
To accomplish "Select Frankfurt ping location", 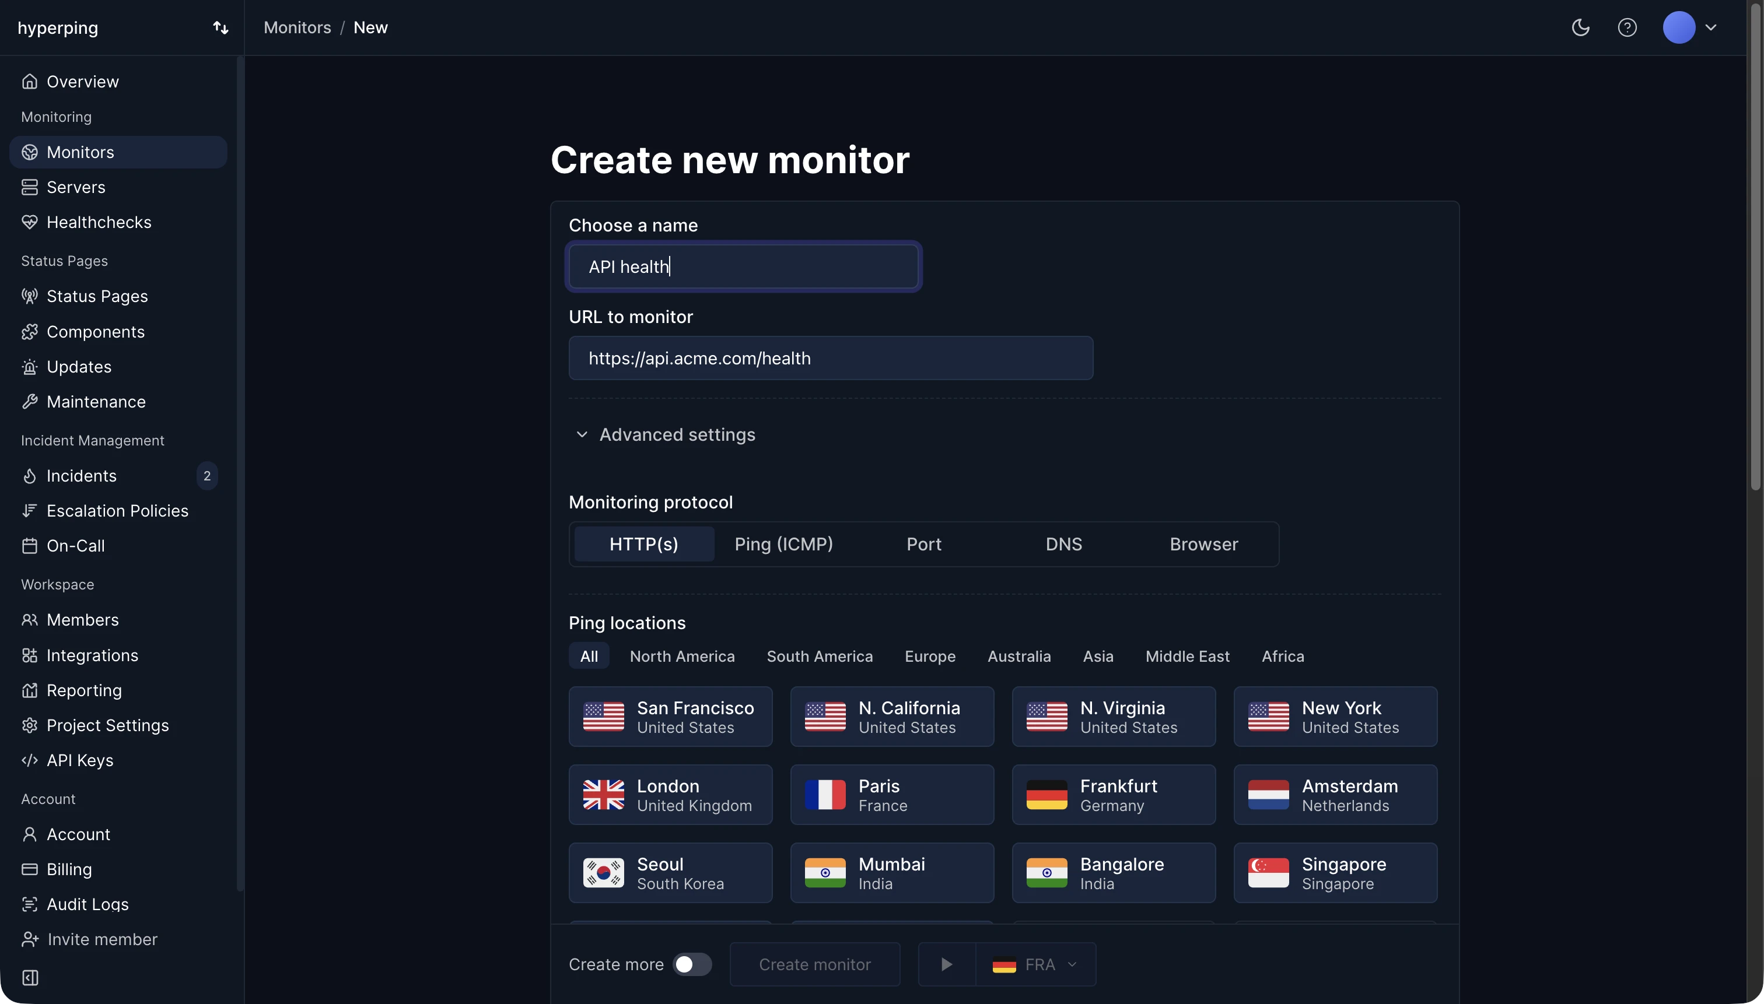I will coord(1114,794).
